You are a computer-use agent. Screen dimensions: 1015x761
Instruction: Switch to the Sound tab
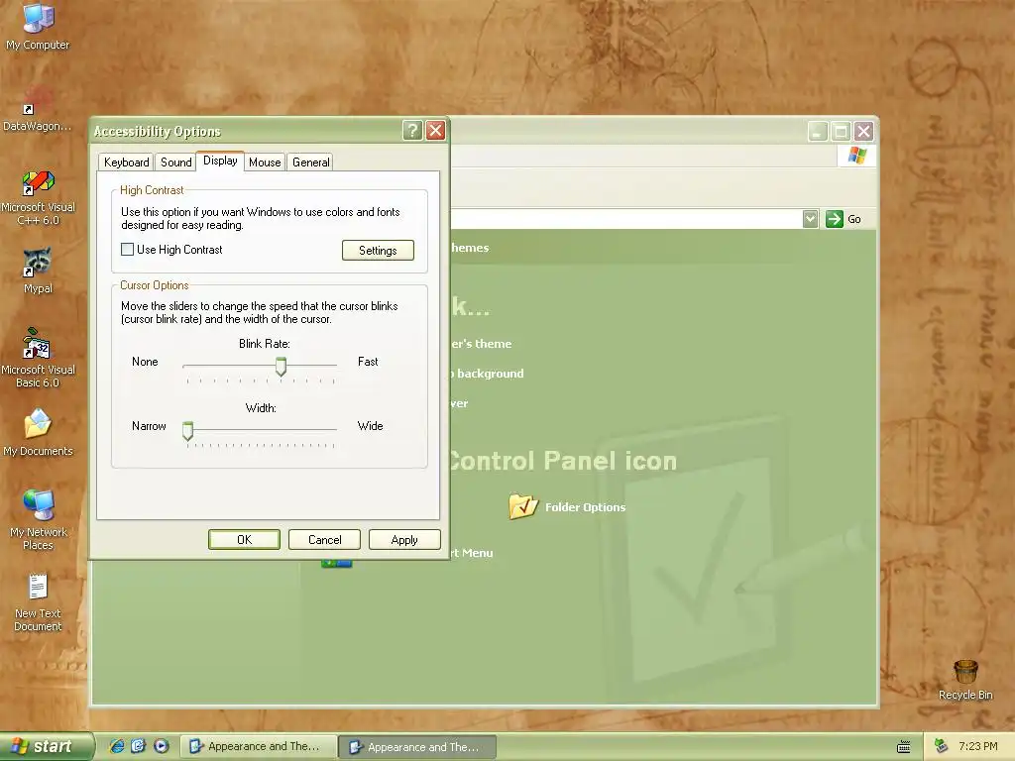[176, 162]
